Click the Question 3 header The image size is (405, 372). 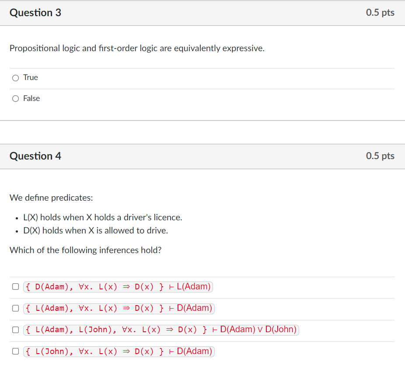coord(35,13)
